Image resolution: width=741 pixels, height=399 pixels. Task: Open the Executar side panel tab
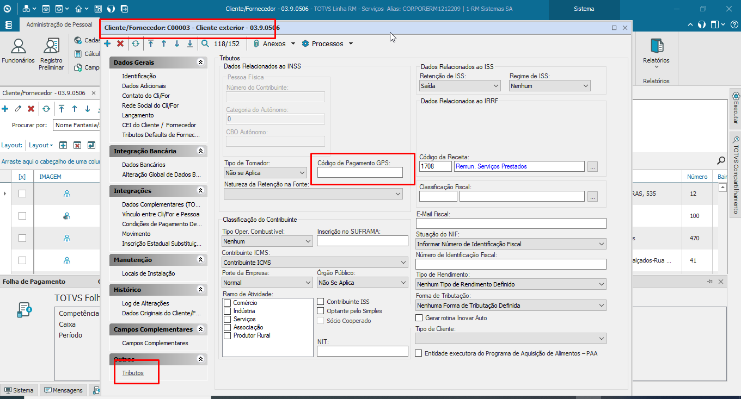(736, 108)
